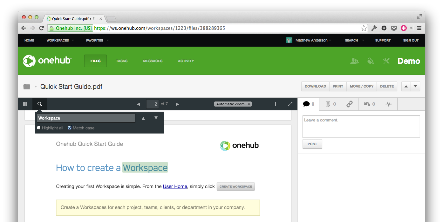This screenshot has height=222, width=443.
Task: Enter fullscreen viewer mode
Action: tap(290, 104)
